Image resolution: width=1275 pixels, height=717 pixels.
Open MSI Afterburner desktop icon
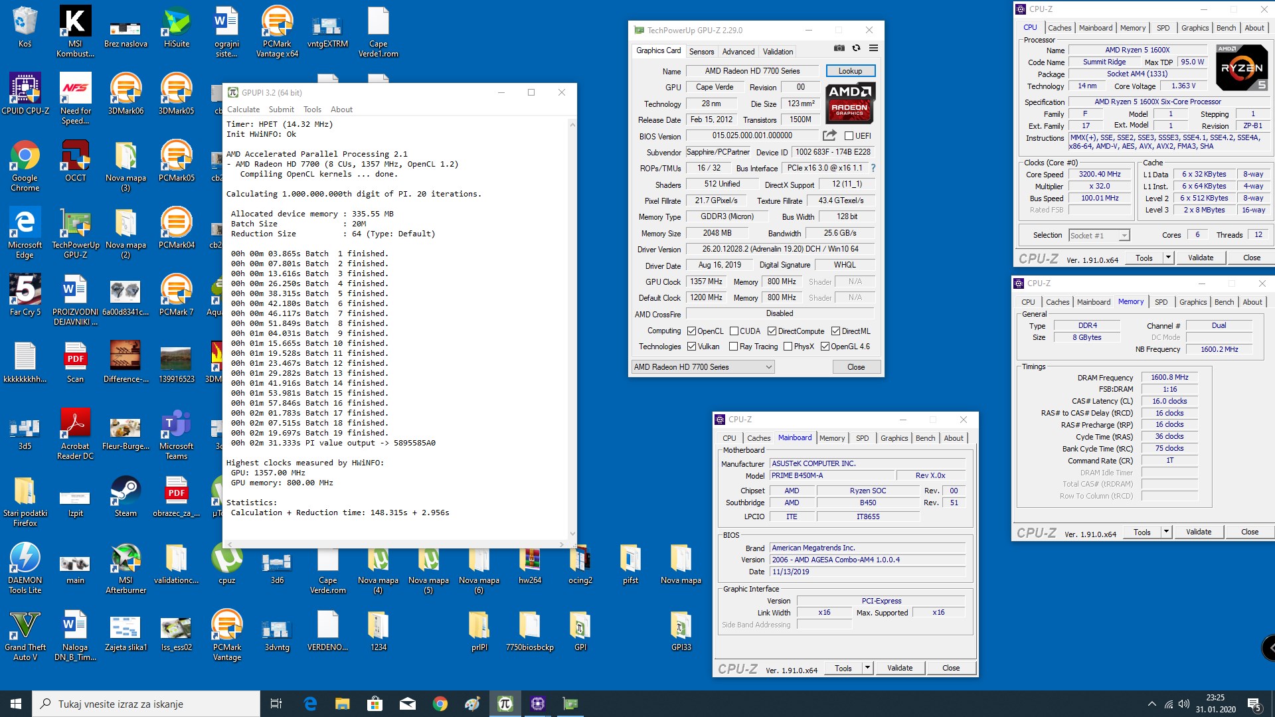(x=126, y=568)
